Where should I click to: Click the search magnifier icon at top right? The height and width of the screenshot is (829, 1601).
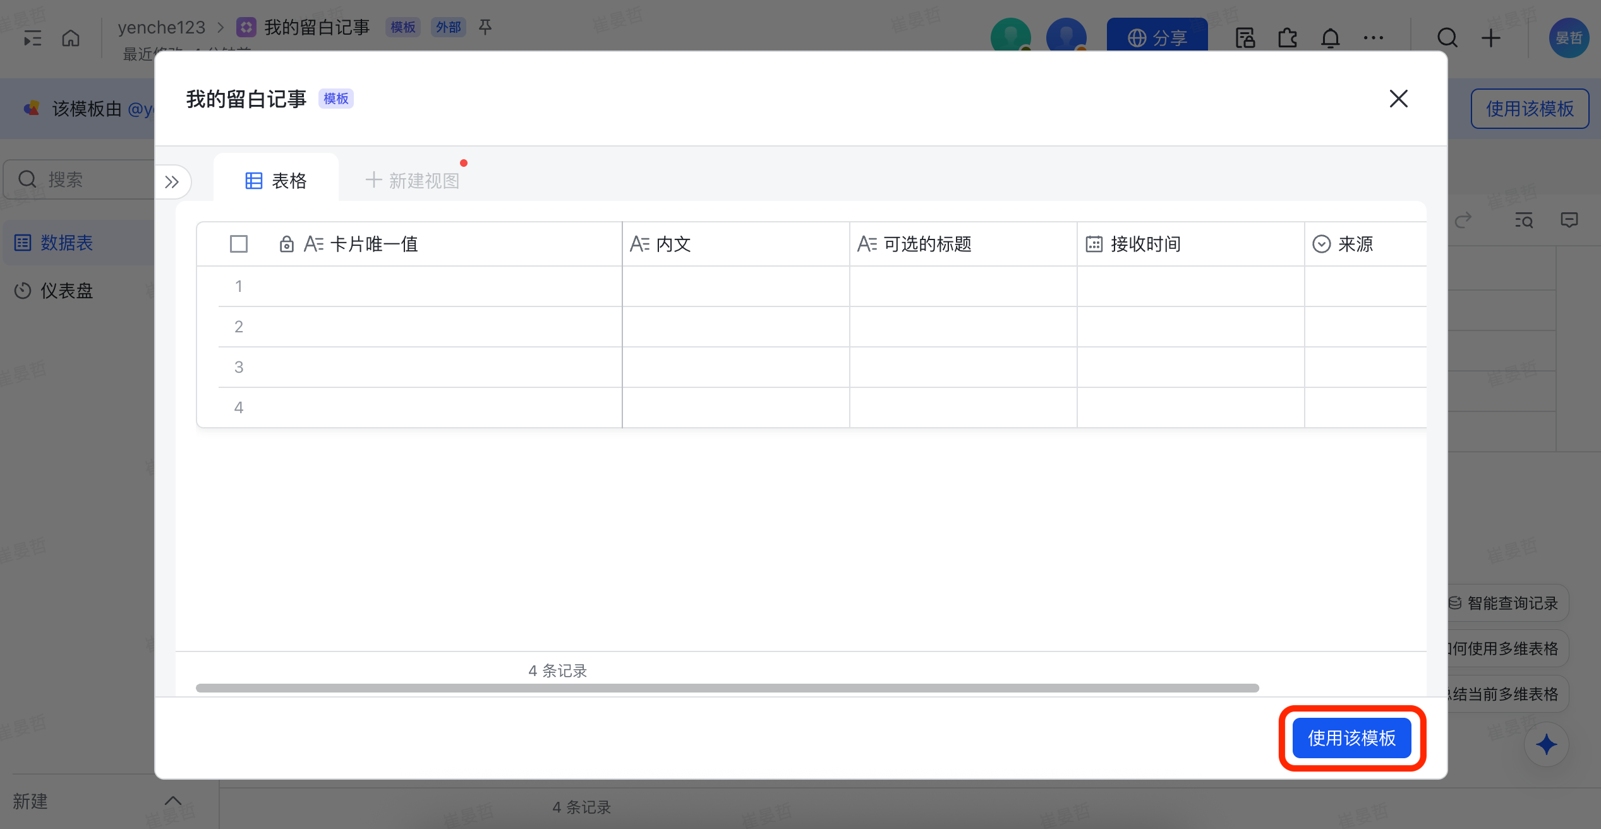(x=1447, y=39)
